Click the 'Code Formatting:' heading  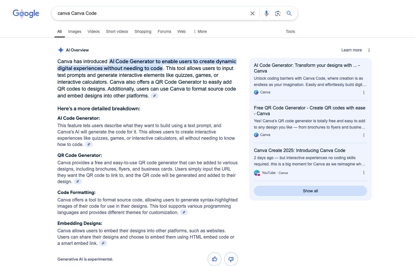tap(77, 192)
